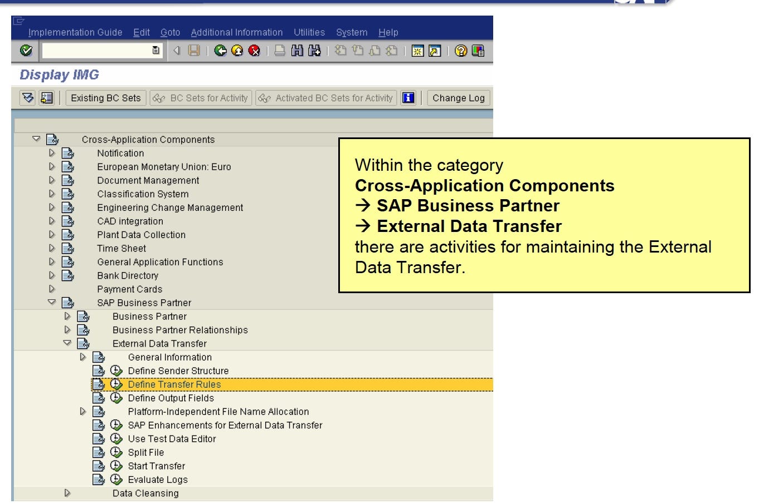Click execute clock icon for Start Transfer
This screenshot has width=759, height=504.
click(116, 466)
